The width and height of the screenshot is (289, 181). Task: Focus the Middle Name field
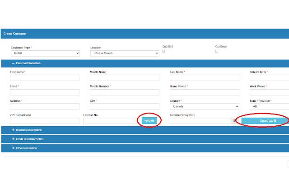pos(125,78)
